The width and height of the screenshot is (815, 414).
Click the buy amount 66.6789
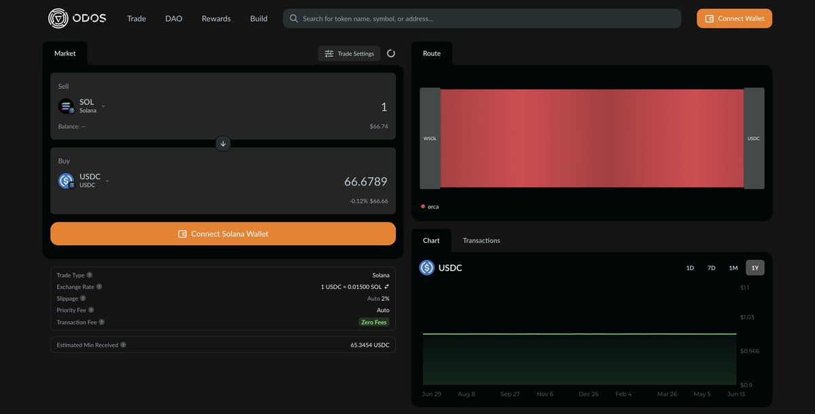[365, 181]
